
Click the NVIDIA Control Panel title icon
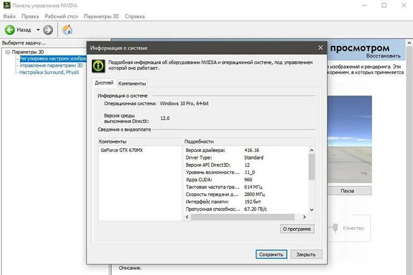pos(7,5)
